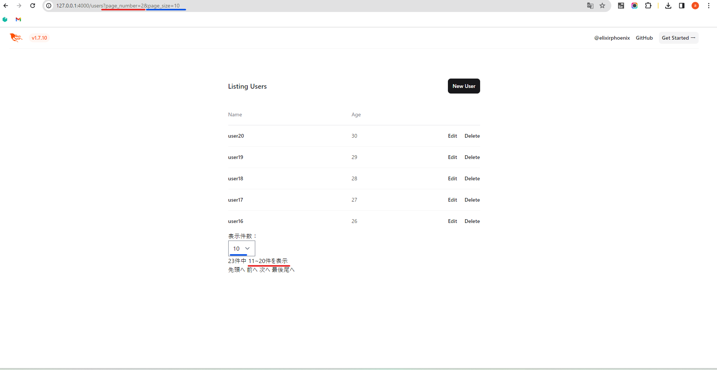
Task: Click the Name column header
Action: pyautogui.click(x=235, y=114)
